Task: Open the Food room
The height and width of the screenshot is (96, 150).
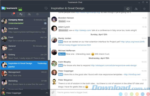Action: pyautogui.click(x=24, y=39)
